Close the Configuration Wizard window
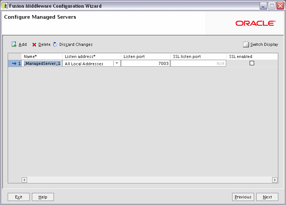286x205 pixels. [x=280, y=6]
